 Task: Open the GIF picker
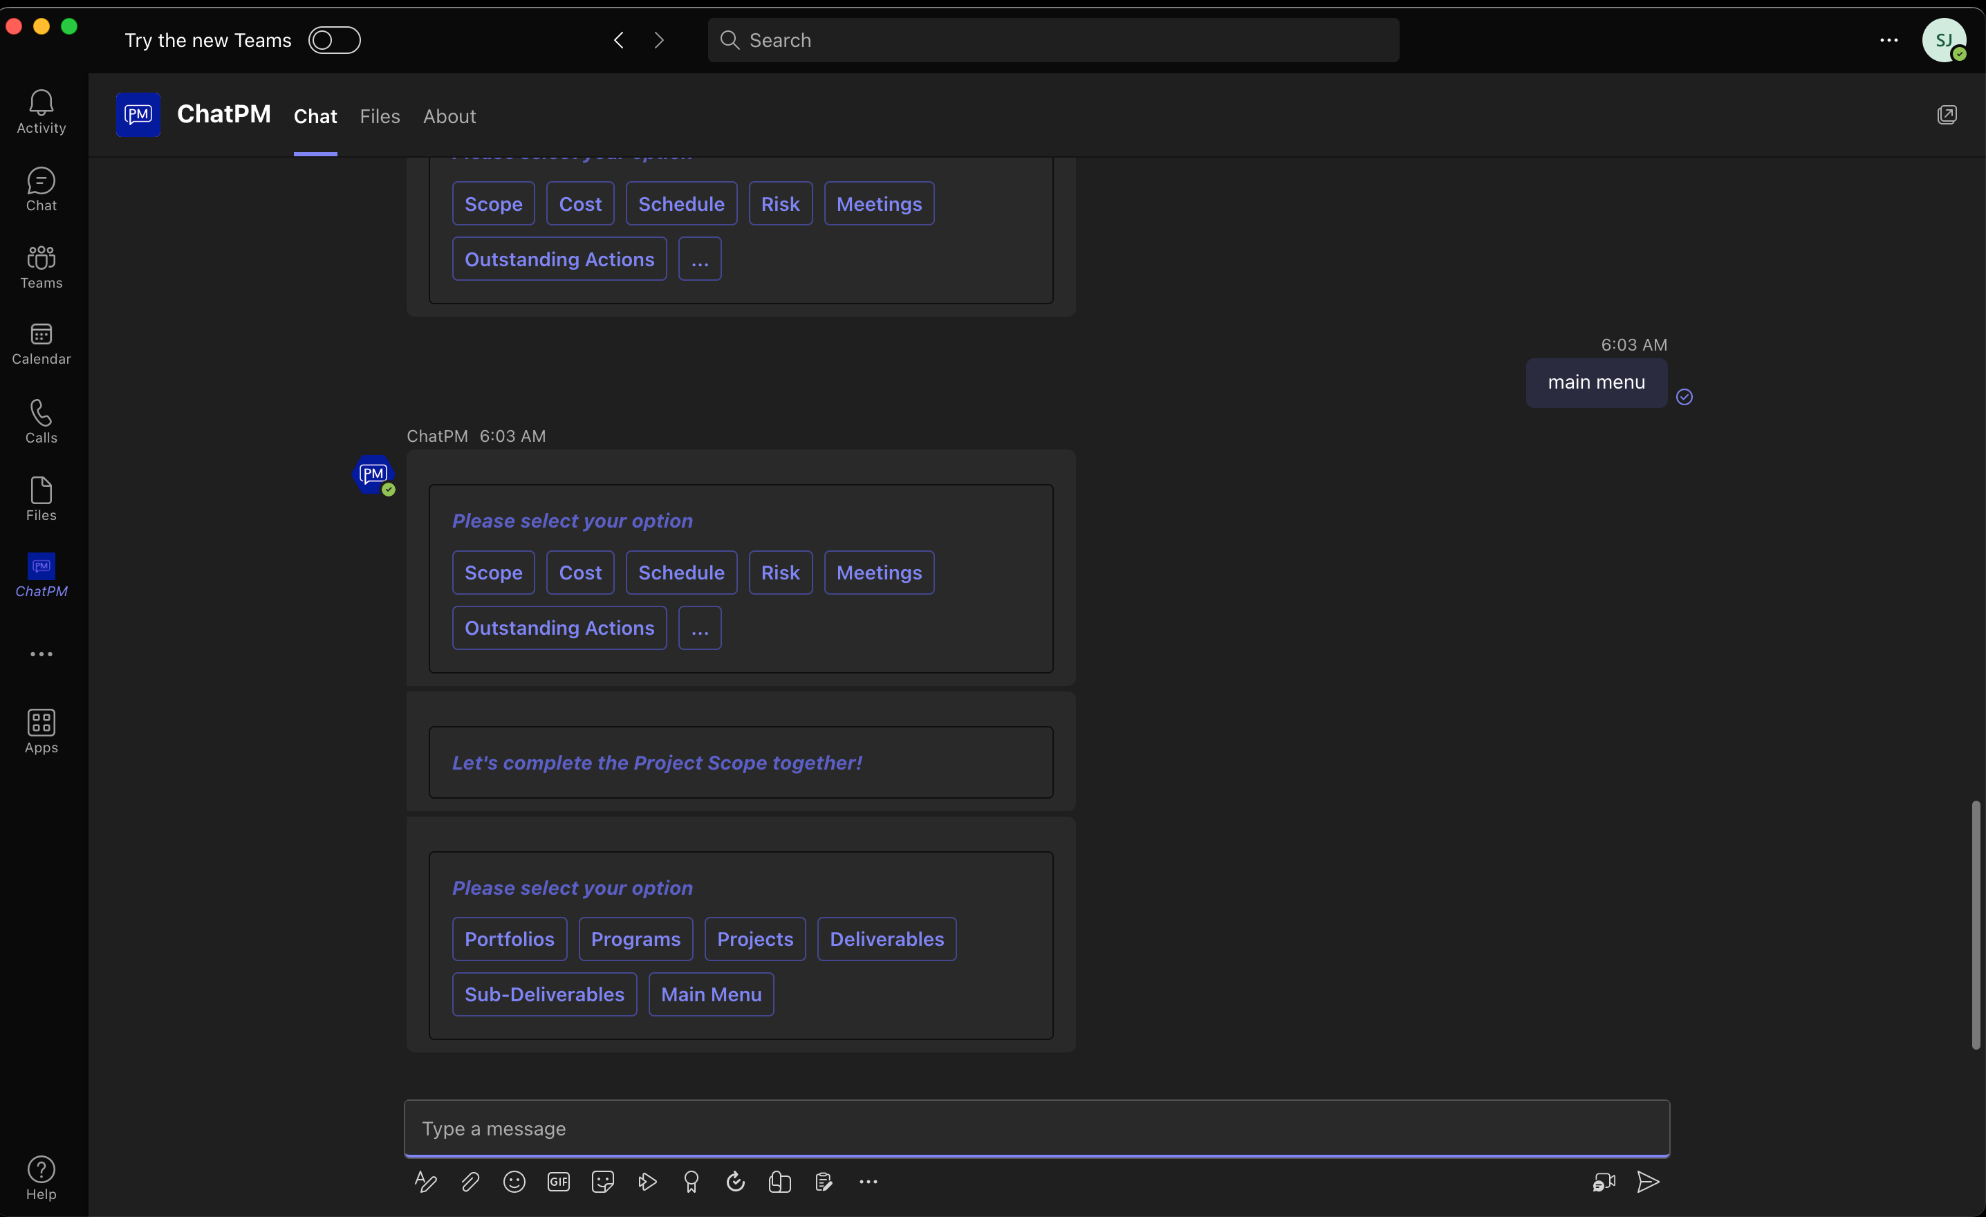click(x=559, y=1182)
